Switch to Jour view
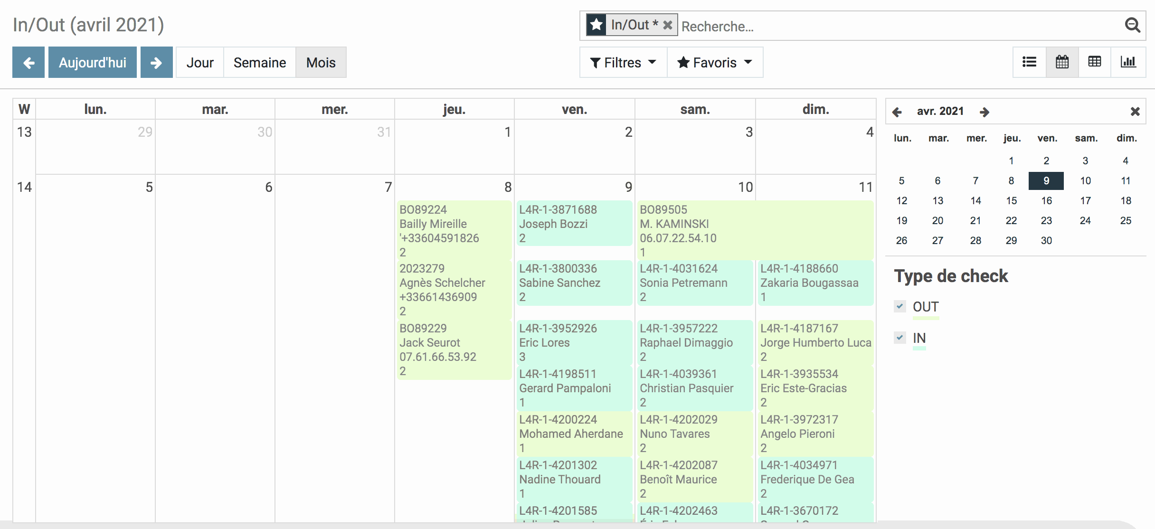Image resolution: width=1155 pixels, height=529 pixels. coord(199,62)
